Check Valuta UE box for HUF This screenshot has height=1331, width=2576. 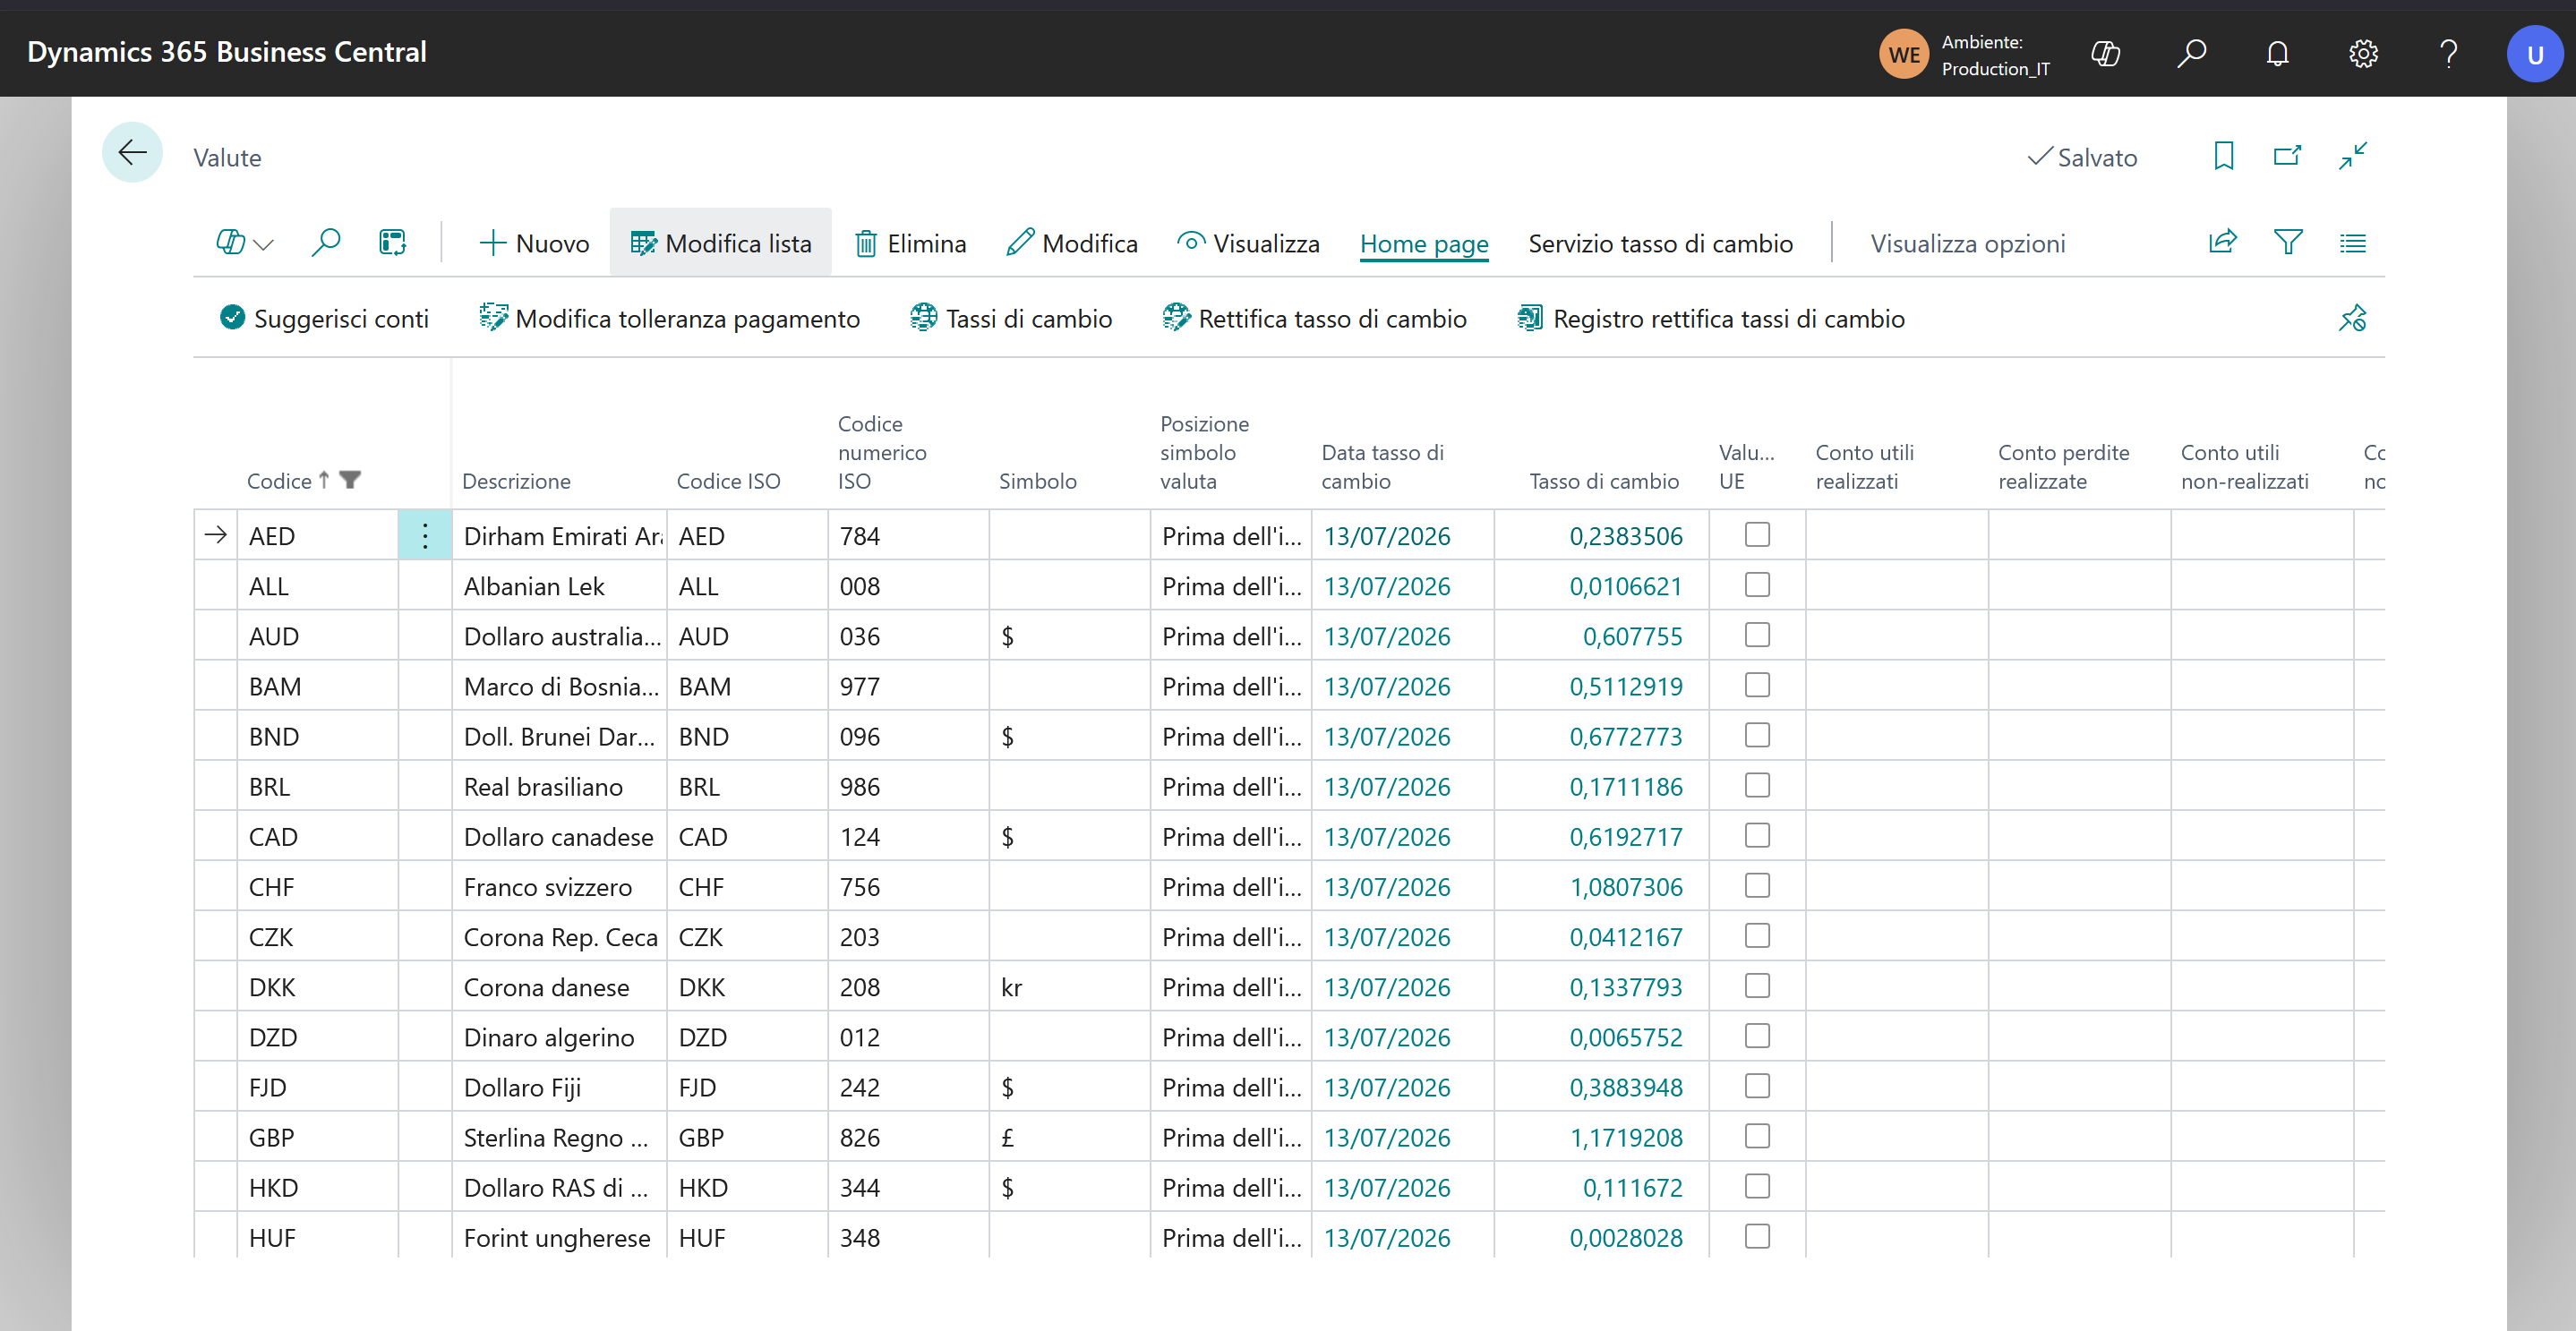1757,1236
